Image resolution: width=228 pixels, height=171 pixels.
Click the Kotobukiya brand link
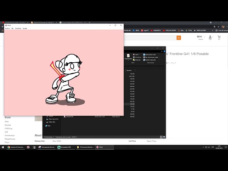[10, 135]
